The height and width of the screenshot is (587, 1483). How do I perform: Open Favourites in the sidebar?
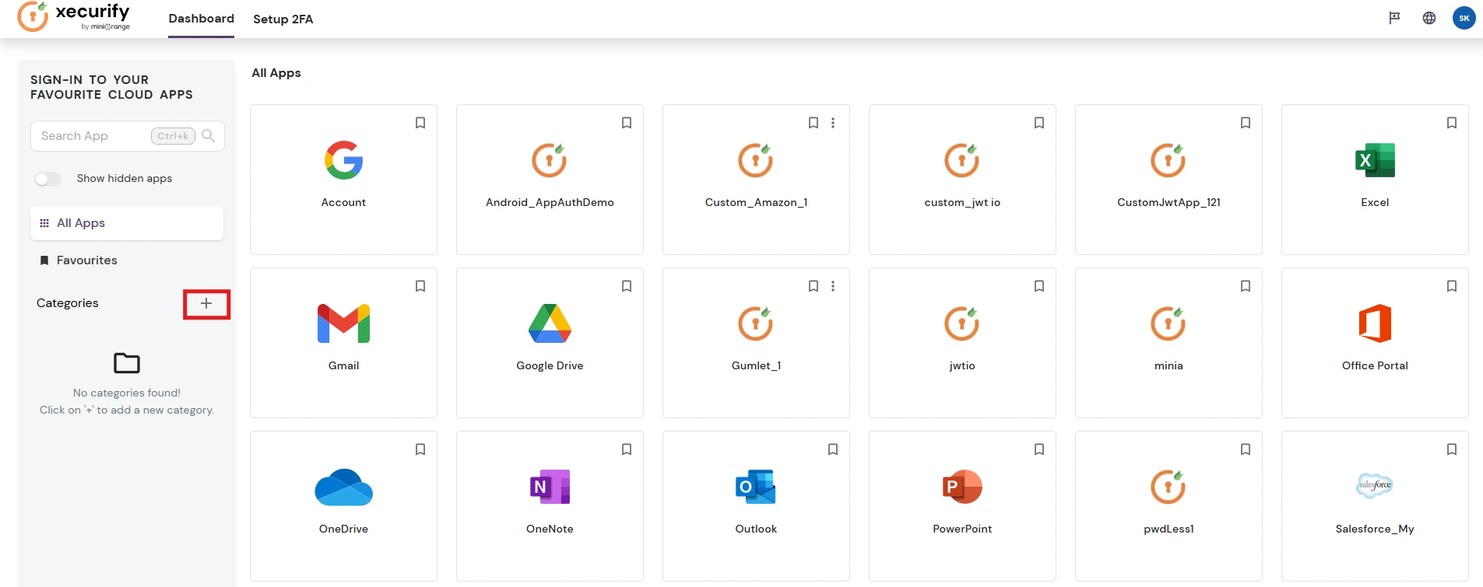[86, 260]
